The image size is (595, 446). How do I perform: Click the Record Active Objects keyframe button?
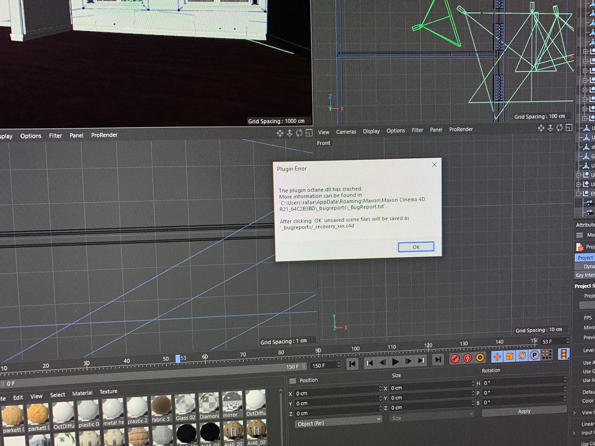point(455,359)
